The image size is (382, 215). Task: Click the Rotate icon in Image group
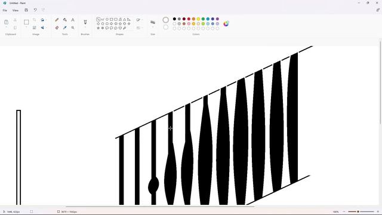pos(42,20)
